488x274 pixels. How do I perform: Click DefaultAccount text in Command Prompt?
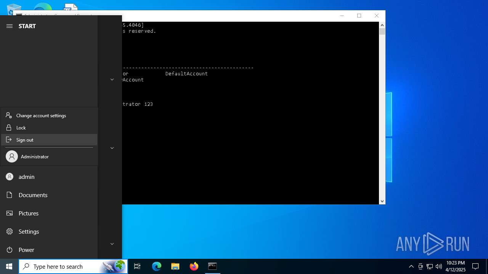186,73
